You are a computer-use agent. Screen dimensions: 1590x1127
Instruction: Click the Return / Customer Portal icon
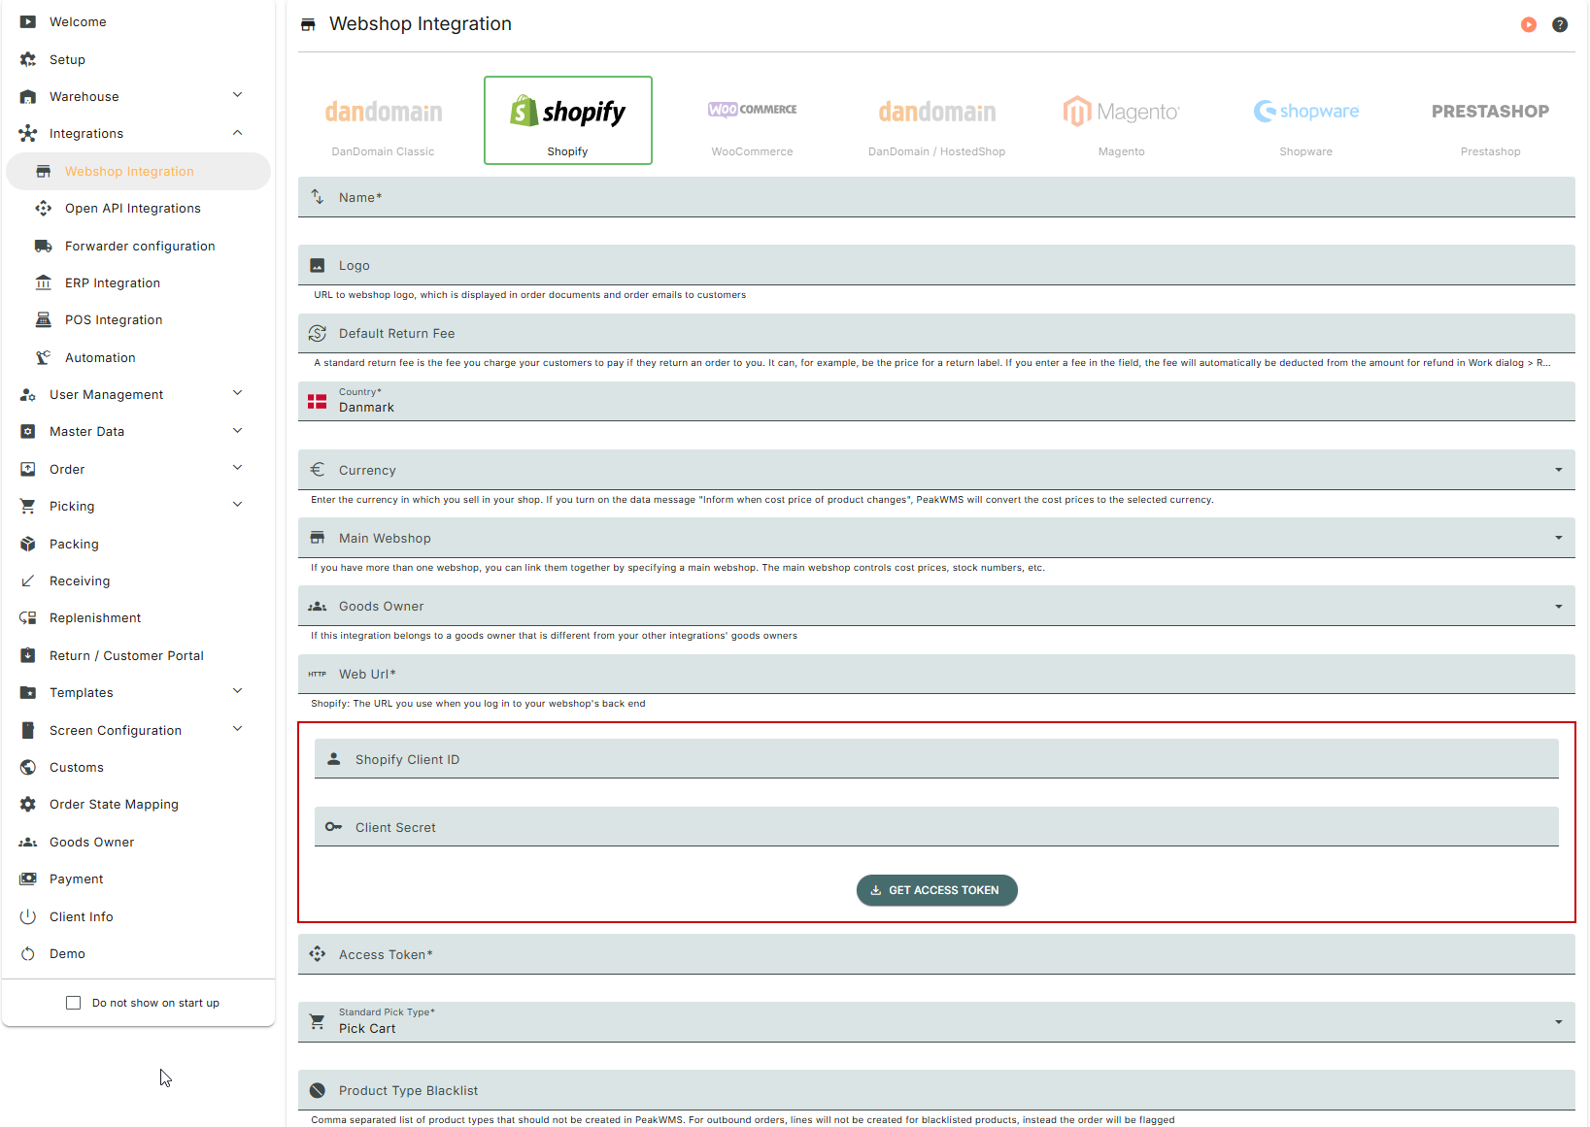coord(28,655)
